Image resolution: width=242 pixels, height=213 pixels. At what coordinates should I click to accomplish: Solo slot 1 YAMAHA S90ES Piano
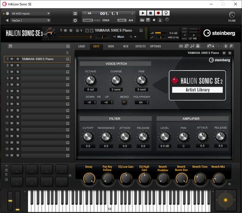pos(18,59)
